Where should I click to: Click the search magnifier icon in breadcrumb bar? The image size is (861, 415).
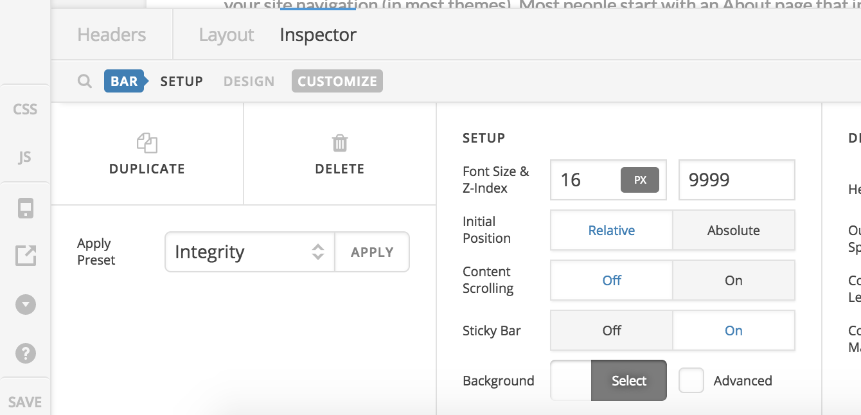84,82
